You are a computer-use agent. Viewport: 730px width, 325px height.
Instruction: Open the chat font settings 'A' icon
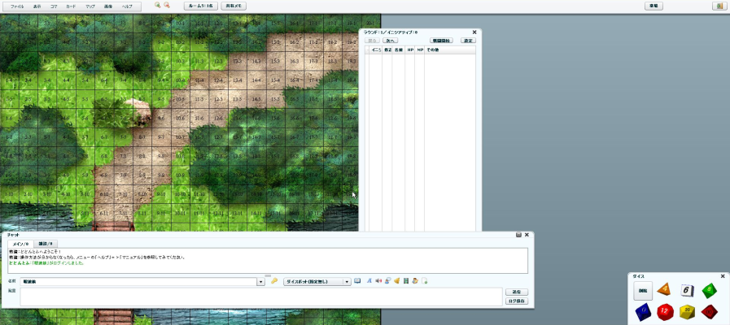[369, 281]
